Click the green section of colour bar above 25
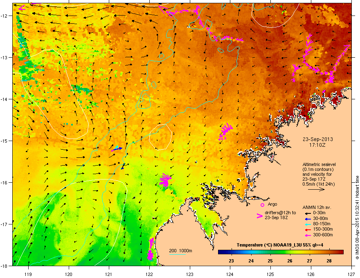The width and height of the screenshot is (360, 278). (x=270, y=252)
